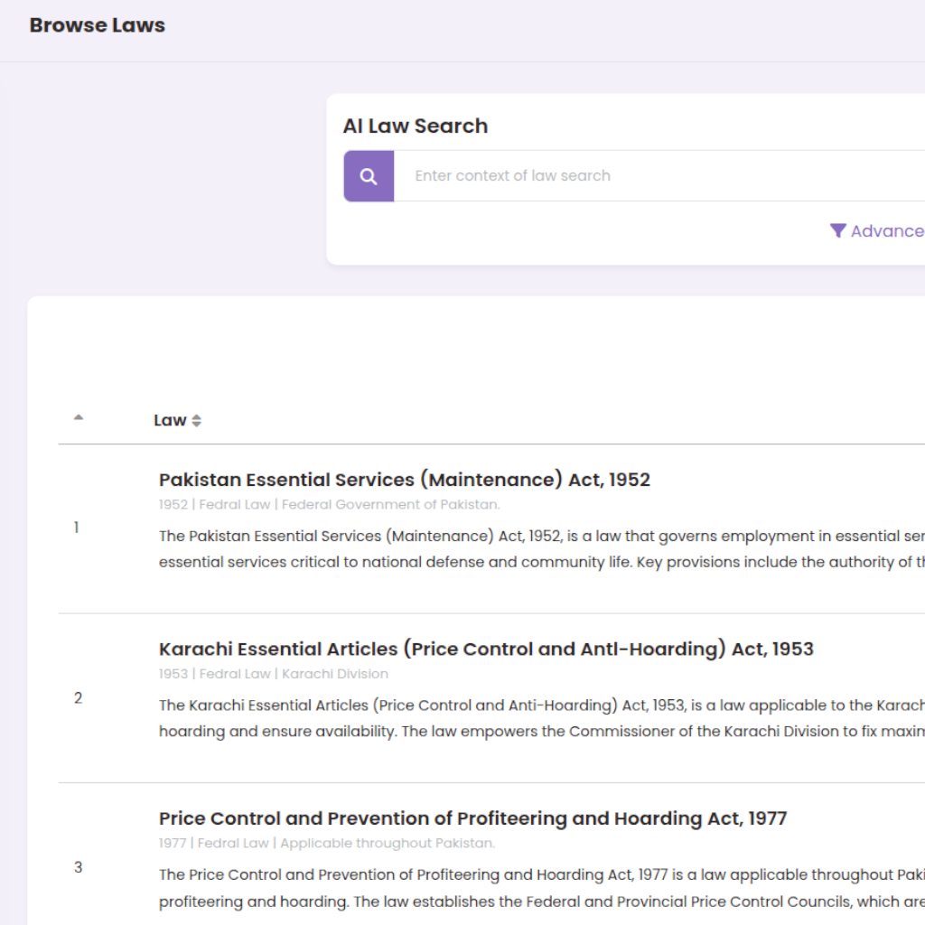Select row number 1 in the table
This screenshot has height=925, width=925.
[x=77, y=528]
